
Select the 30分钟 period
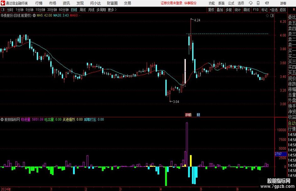click(52, 10)
